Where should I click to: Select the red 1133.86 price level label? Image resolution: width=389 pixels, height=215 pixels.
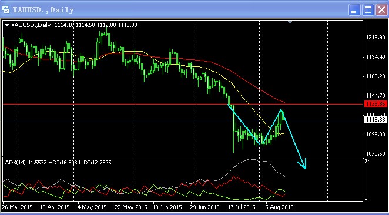375,104
